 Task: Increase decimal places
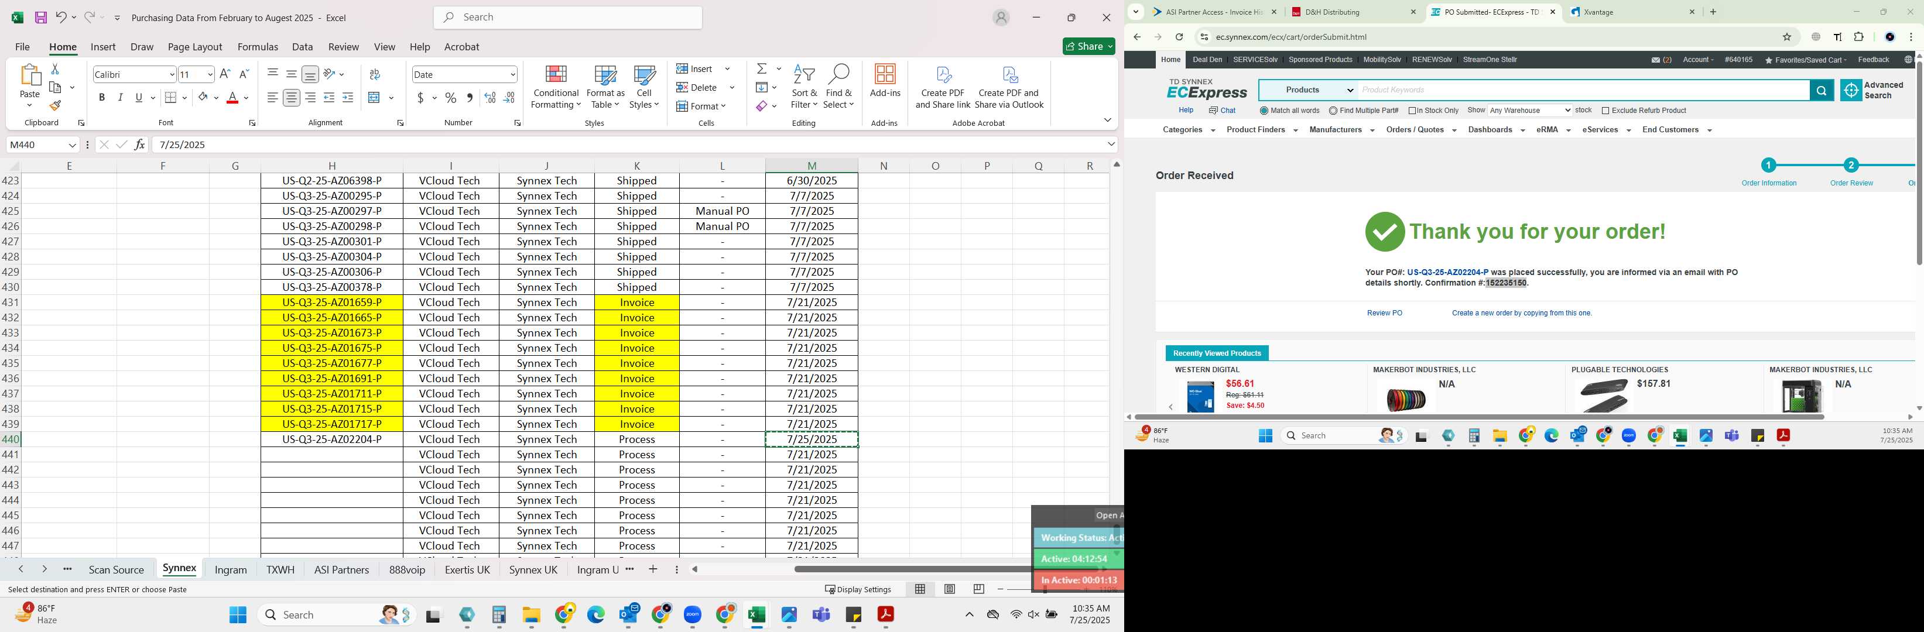pyautogui.click(x=490, y=98)
